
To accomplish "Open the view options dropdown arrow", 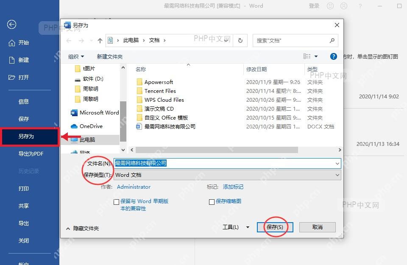I will pos(316,56).
